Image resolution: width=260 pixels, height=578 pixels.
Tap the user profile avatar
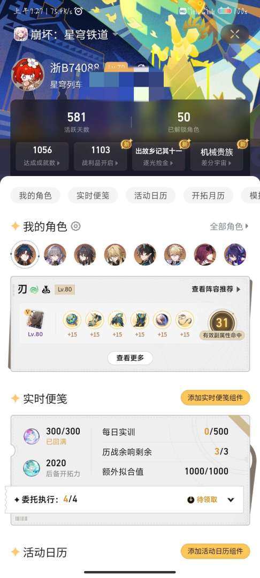[x=28, y=74]
